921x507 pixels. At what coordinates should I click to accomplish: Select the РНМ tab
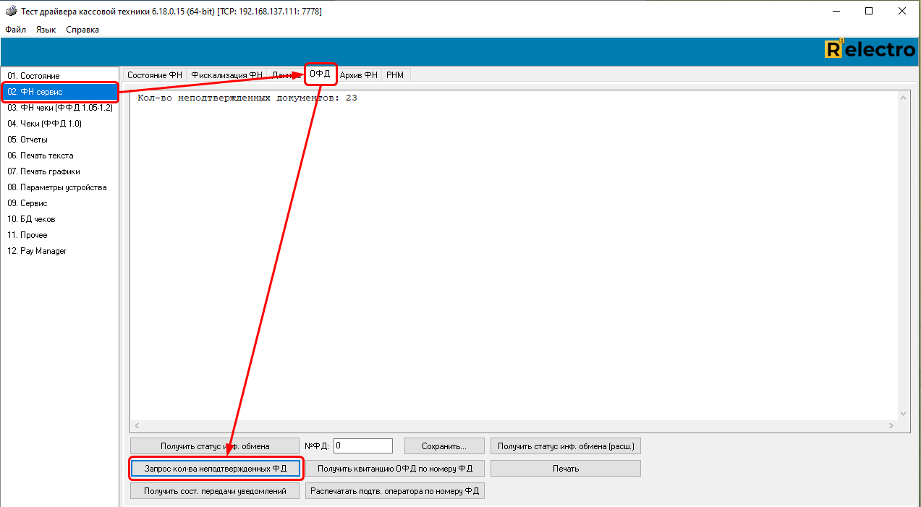point(395,75)
